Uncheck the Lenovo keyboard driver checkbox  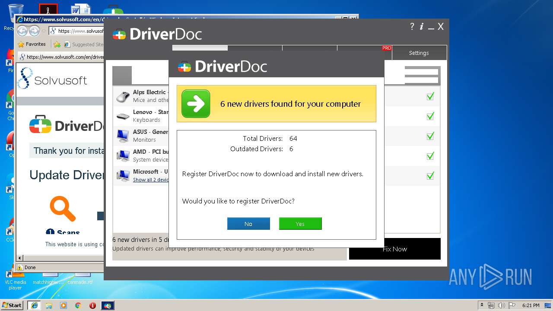point(430,116)
